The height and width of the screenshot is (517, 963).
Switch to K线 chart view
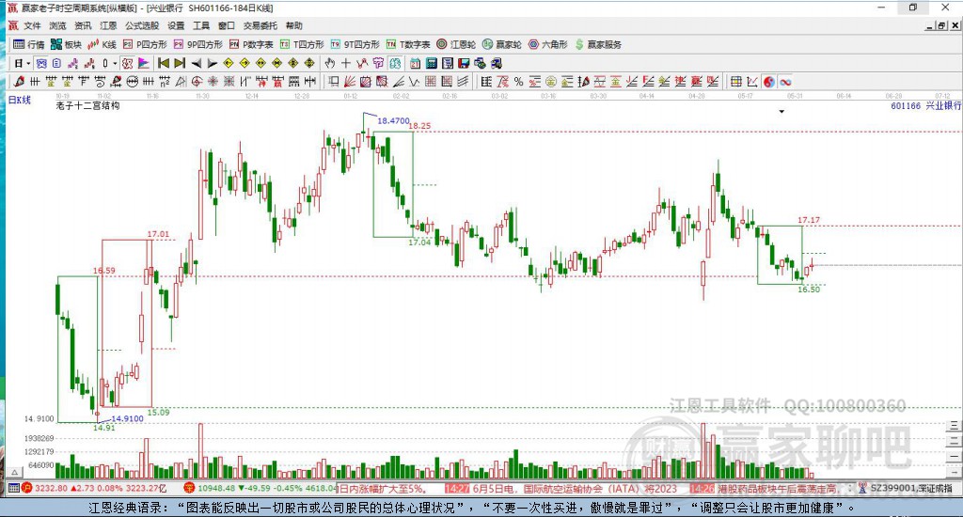coord(102,44)
